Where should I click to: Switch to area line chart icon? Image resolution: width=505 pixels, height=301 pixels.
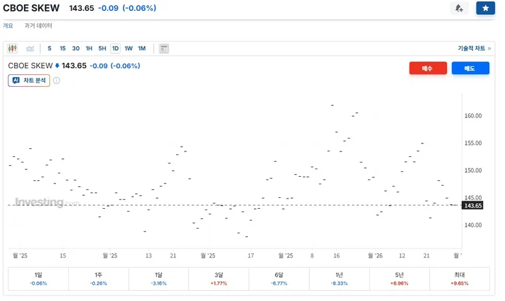[x=30, y=48]
